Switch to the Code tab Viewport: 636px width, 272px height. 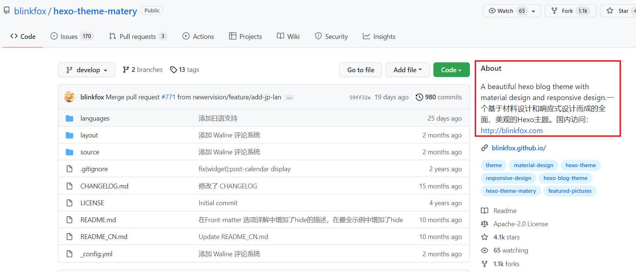click(23, 36)
